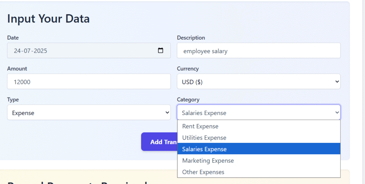Viewport: 365px width, 184px height.
Task: Click the Description field with employee salary
Action: click(x=259, y=50)
